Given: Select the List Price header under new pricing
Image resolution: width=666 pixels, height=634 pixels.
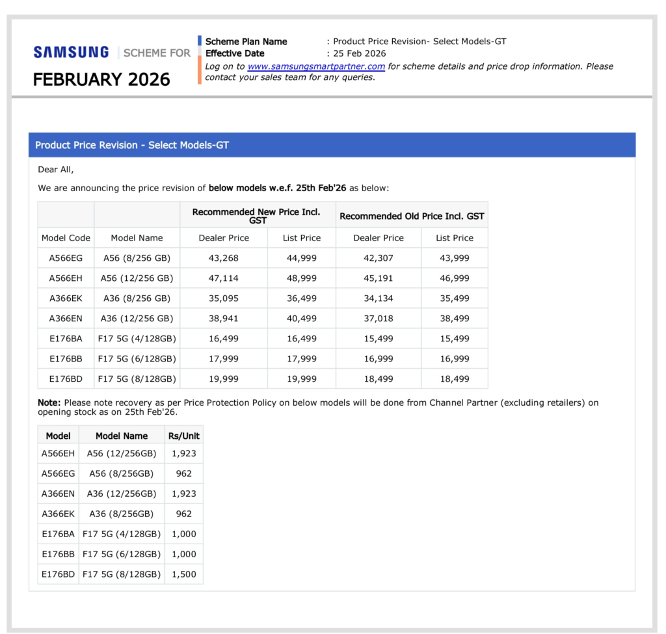Looking at the screenshot, I should pos(301,238).
